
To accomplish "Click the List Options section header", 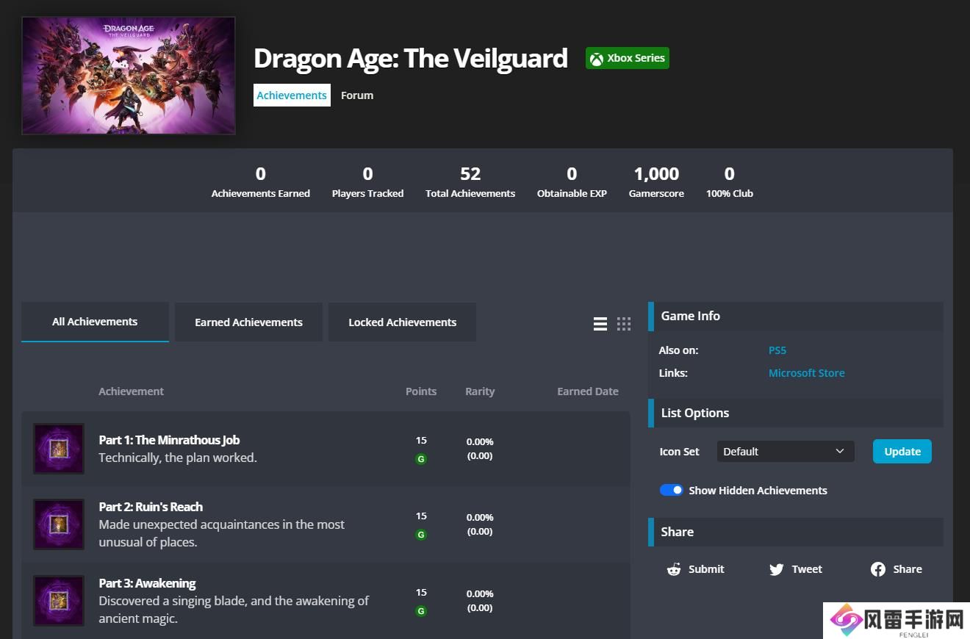I will (796, 413).
